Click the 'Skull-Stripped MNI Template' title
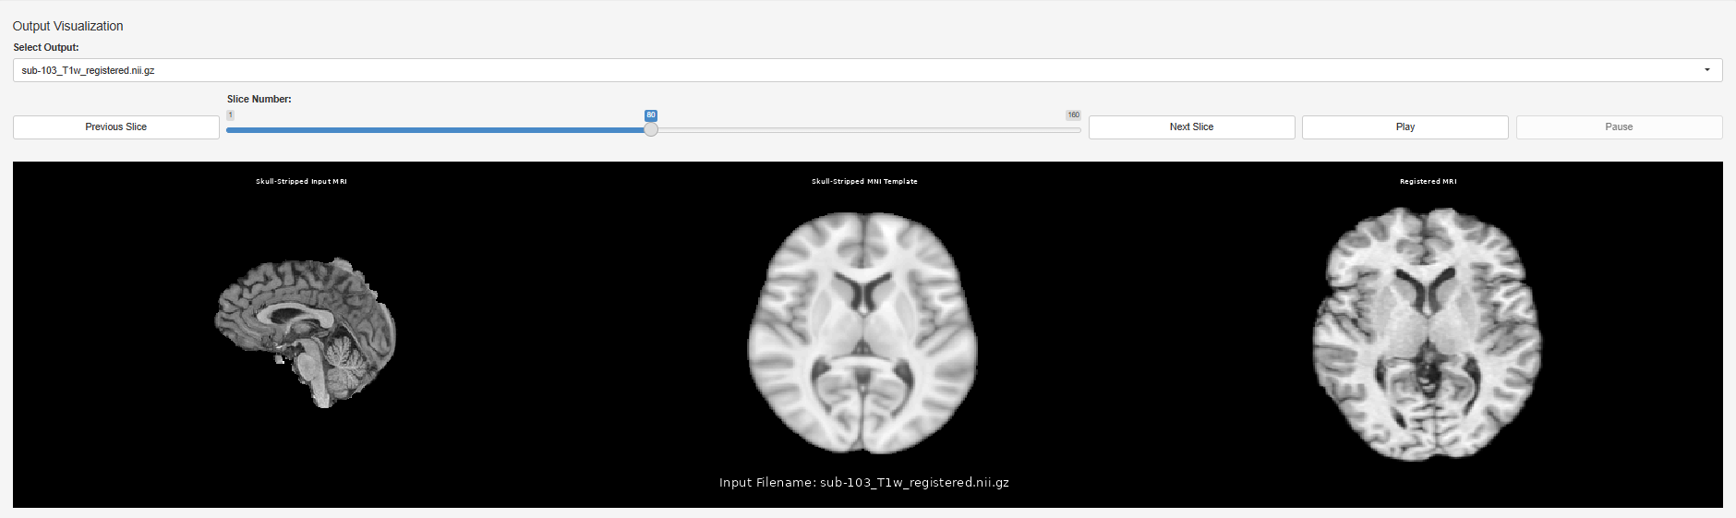This screenshot has height=518, width=1736. [x=864, y=182]
